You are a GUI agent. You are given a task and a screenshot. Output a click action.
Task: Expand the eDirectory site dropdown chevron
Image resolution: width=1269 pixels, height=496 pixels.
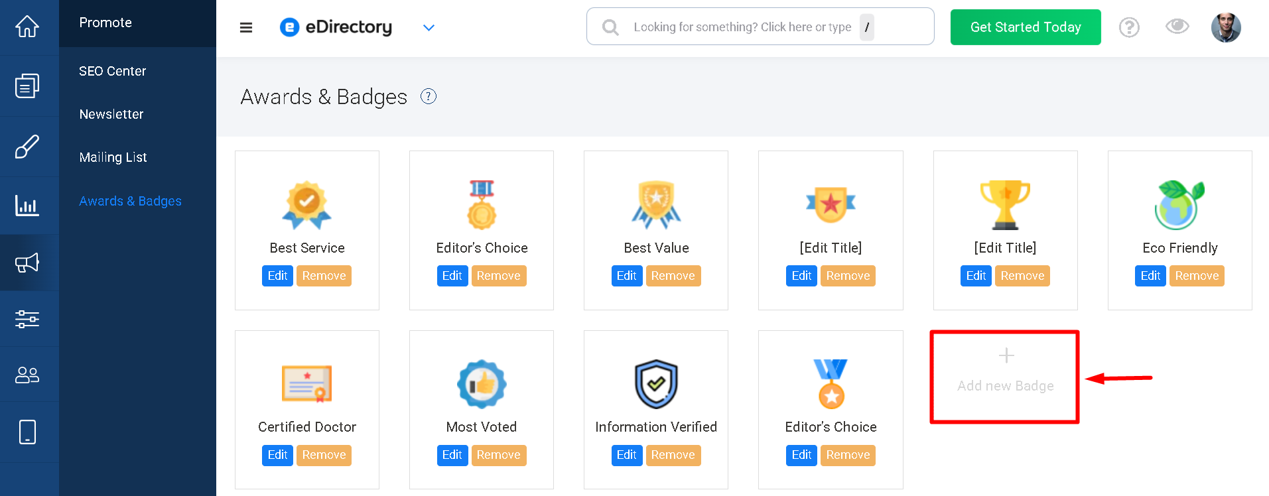429,27
